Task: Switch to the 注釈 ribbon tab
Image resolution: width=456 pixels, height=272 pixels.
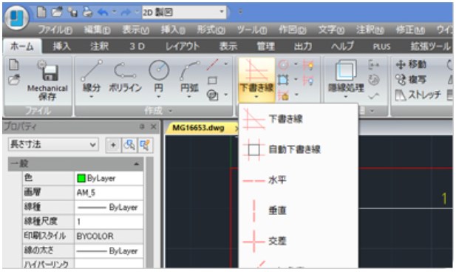Action: (99, 47)
